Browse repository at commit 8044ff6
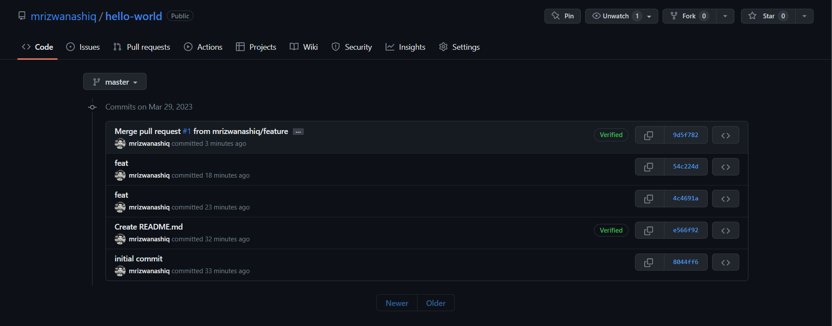The height and width of the screenshot is (326, 832). tap(726, 262)
